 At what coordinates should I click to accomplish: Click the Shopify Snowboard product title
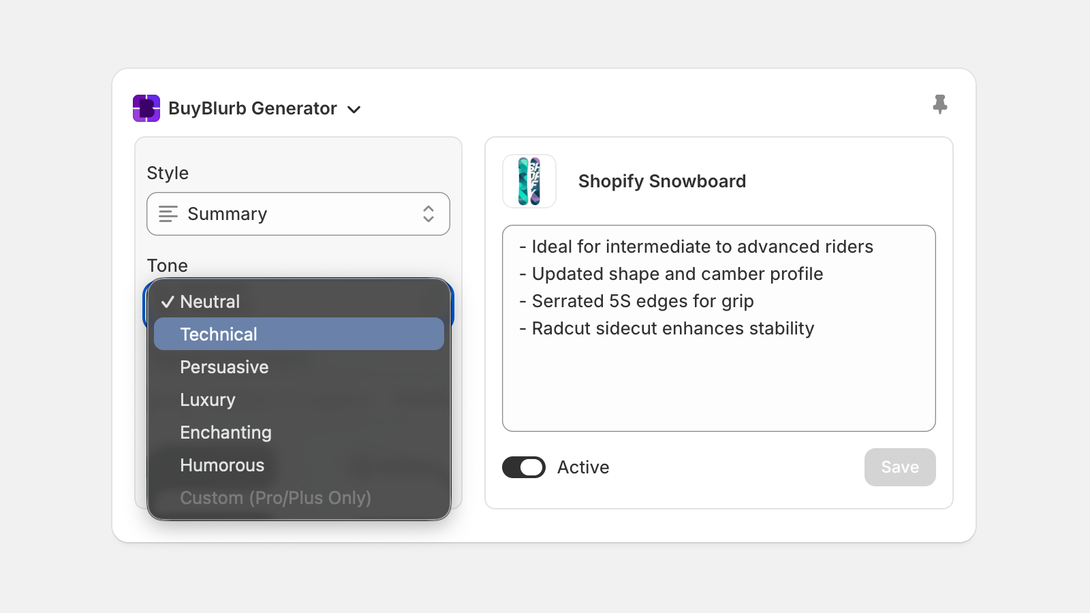click(662, 181)
